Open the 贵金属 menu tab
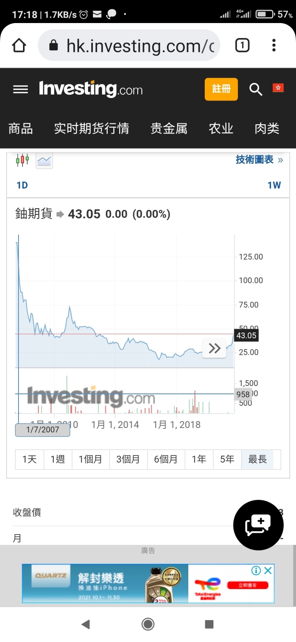Image resolution: width=296 pixels, height=642 pixels. [x=169, y=129]
